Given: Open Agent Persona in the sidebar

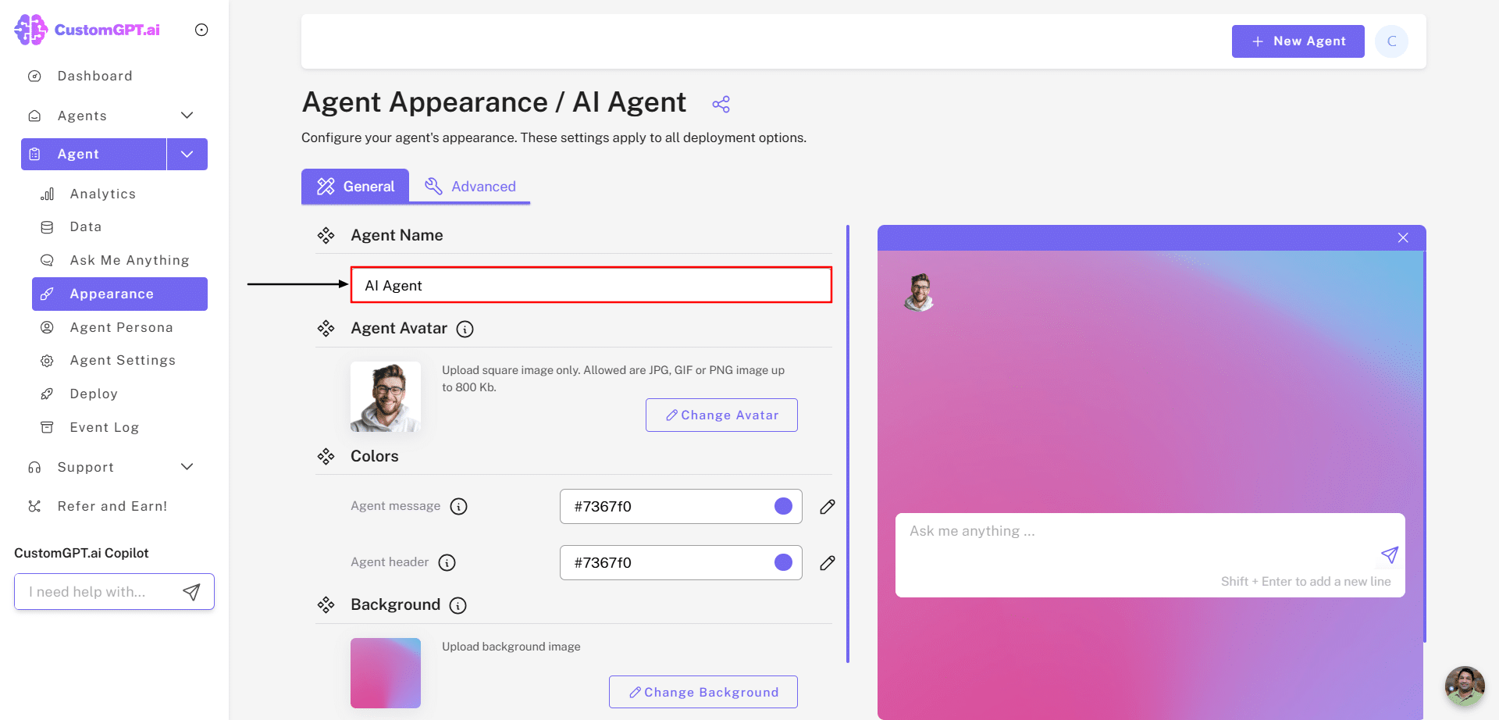Looking at the screenshot, I should point(121,327).
